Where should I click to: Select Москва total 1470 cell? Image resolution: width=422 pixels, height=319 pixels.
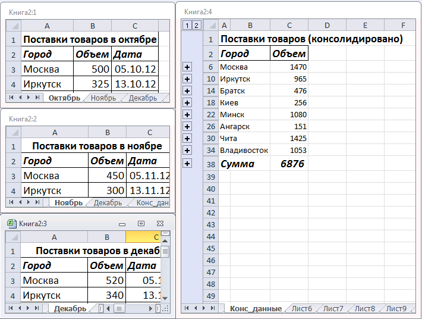click(289, 67)
